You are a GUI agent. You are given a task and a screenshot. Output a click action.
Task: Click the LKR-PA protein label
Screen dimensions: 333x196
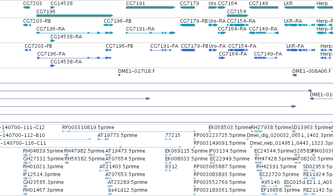(x=295, y=46)
